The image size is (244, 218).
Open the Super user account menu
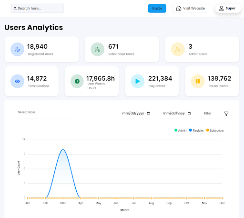click(x=228, y=8)
